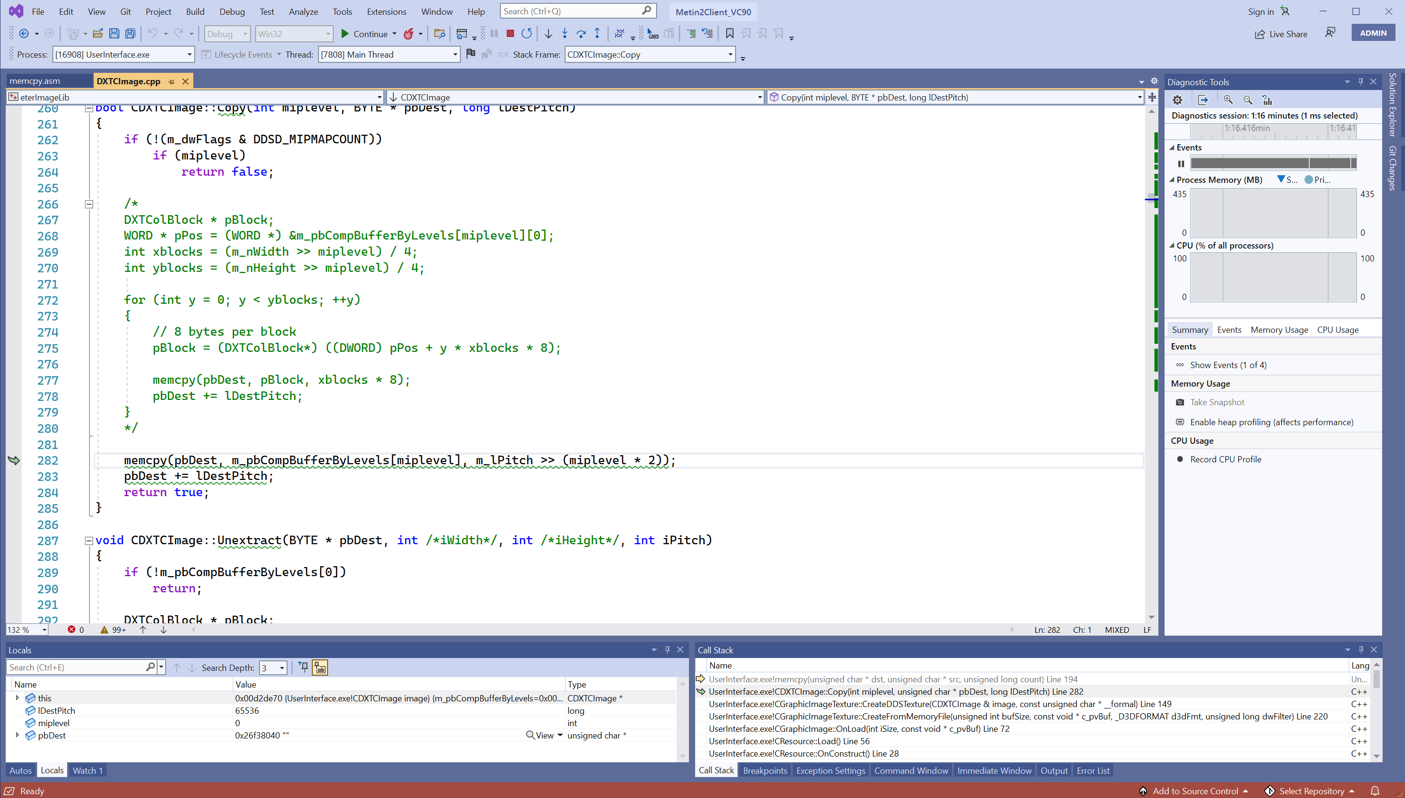
Task: Click the Step Into arrow icon
Action: click(x=564, y=33)
